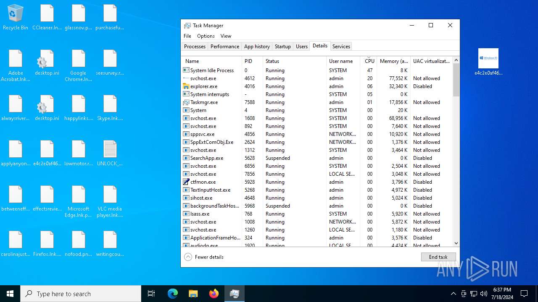
Task: Switch to the Startup tab
Action: 283,47
